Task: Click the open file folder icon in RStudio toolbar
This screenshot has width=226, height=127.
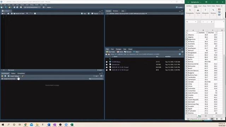Action: click(10, 7)
